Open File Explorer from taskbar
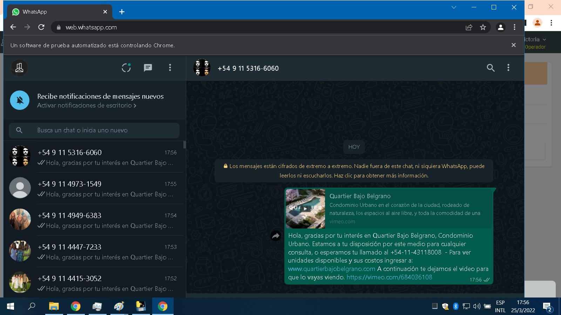The width and height of the screenshot is (561, 315). click(54, 307)
